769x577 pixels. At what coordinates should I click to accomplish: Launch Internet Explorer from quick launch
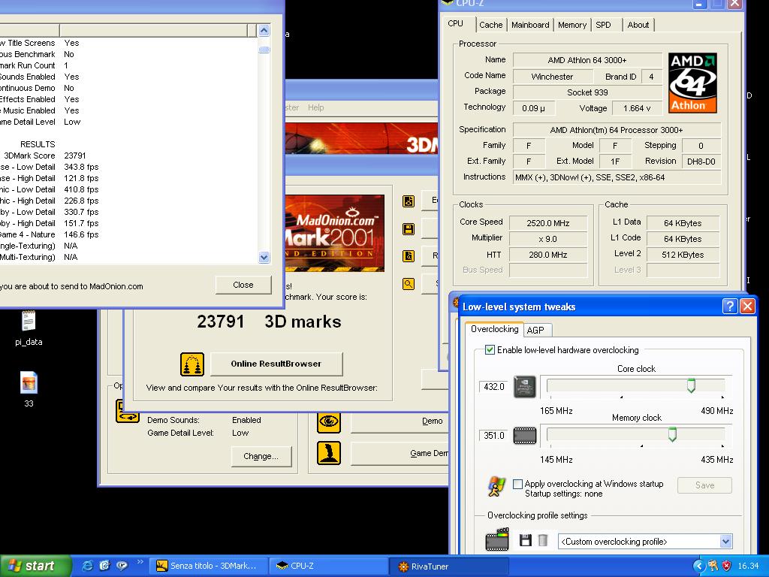point(88,566)
